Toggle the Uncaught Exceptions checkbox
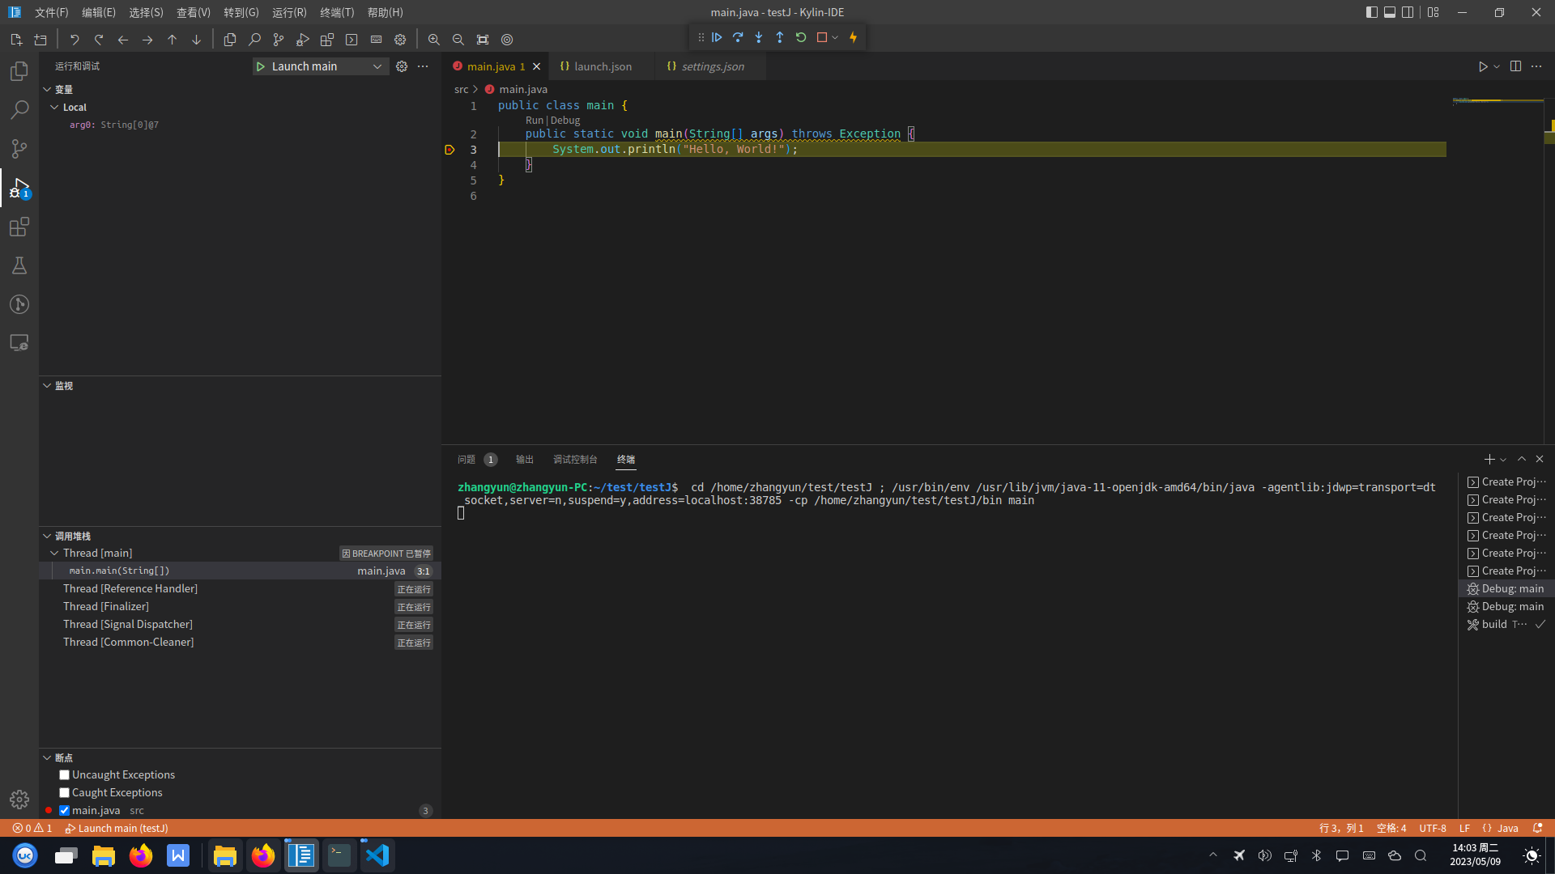Screen dimensions: 1555x874 (64, 774)
